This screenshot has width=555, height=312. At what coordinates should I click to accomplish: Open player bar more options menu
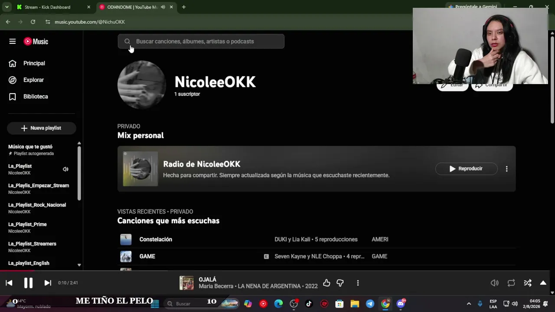(x=358, y=283)
